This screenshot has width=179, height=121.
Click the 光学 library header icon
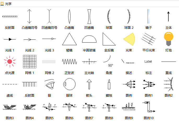[2, 4]
